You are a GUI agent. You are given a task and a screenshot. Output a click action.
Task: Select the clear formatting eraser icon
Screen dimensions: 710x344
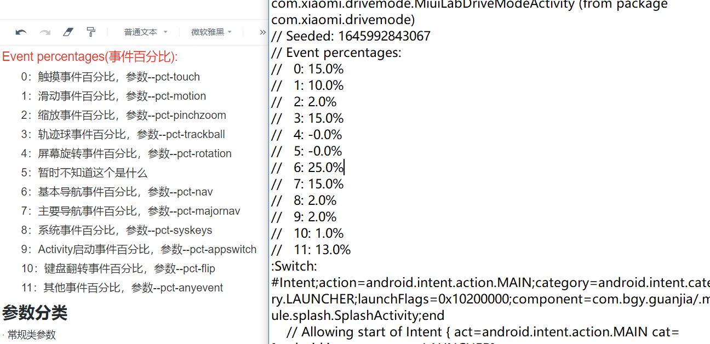click(67, 32)
